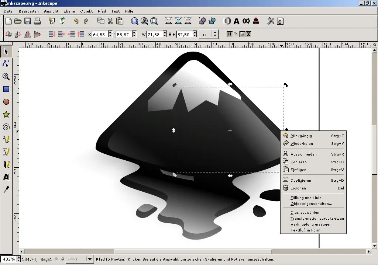Select the Text tool

coord(6,177)
